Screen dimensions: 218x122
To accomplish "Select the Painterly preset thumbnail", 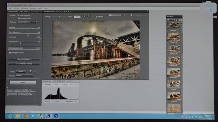I will click(173, 26).
